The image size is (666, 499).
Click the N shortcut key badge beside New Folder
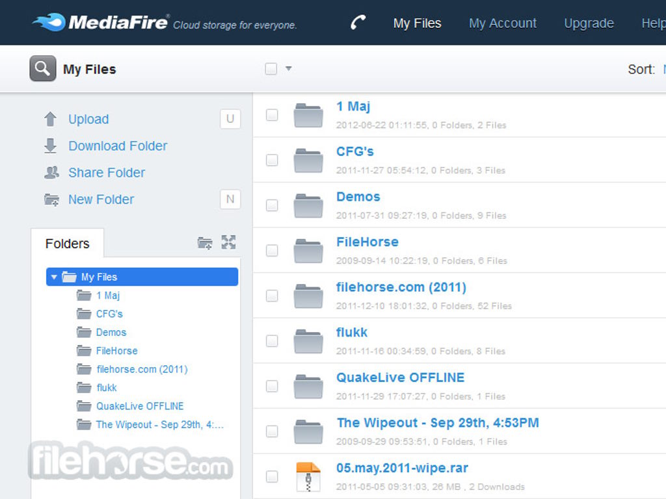pos(230,199)
